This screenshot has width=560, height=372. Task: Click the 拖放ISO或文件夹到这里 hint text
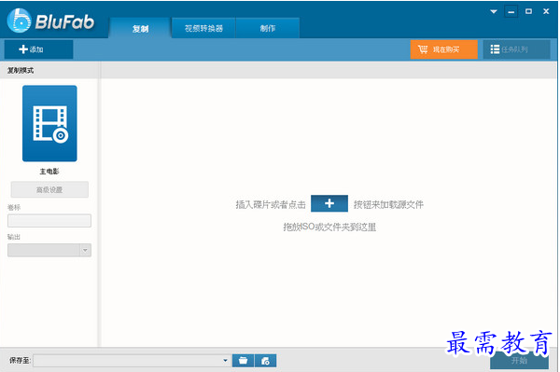coord(329,227)
